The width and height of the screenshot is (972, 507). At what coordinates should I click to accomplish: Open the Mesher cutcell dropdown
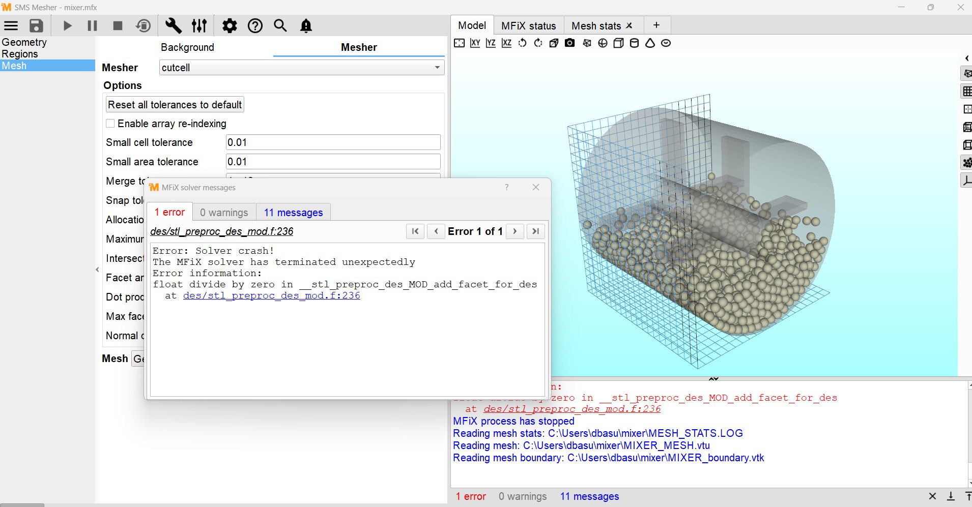click(302, 68)
